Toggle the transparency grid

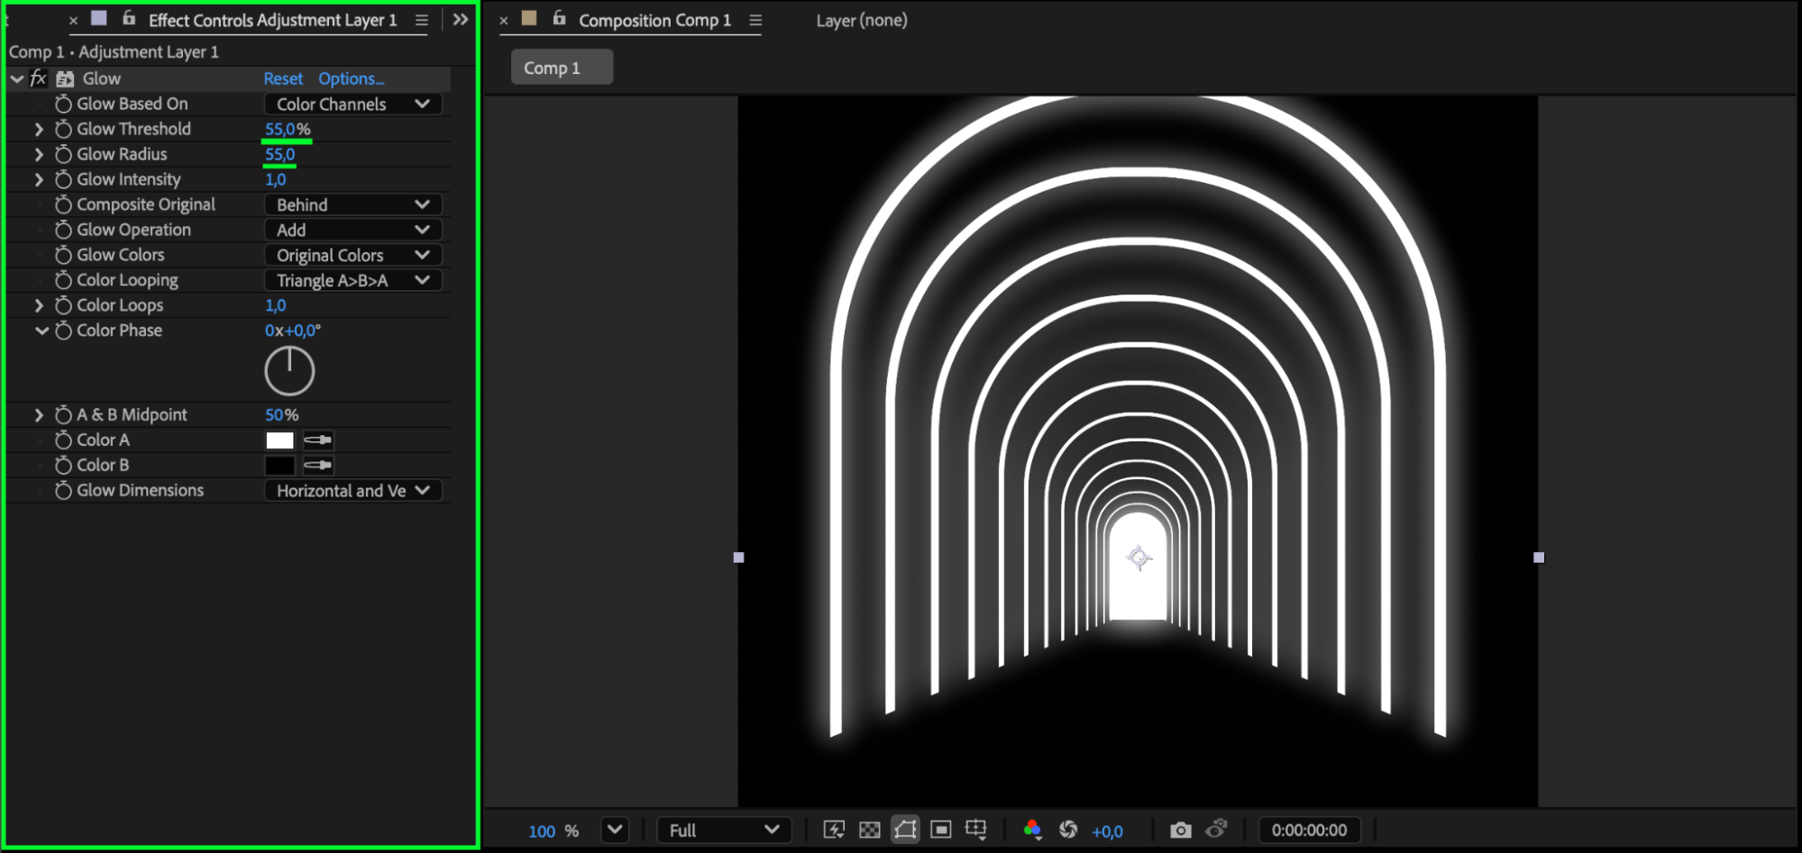[x=869, y=830]
